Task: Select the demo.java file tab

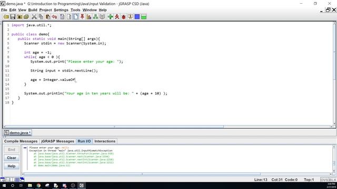Action: click(18, 133)
